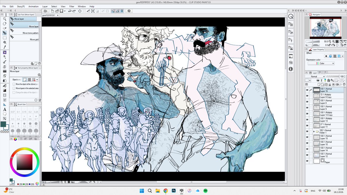Select the Eyedropper tool

[5, 47]
